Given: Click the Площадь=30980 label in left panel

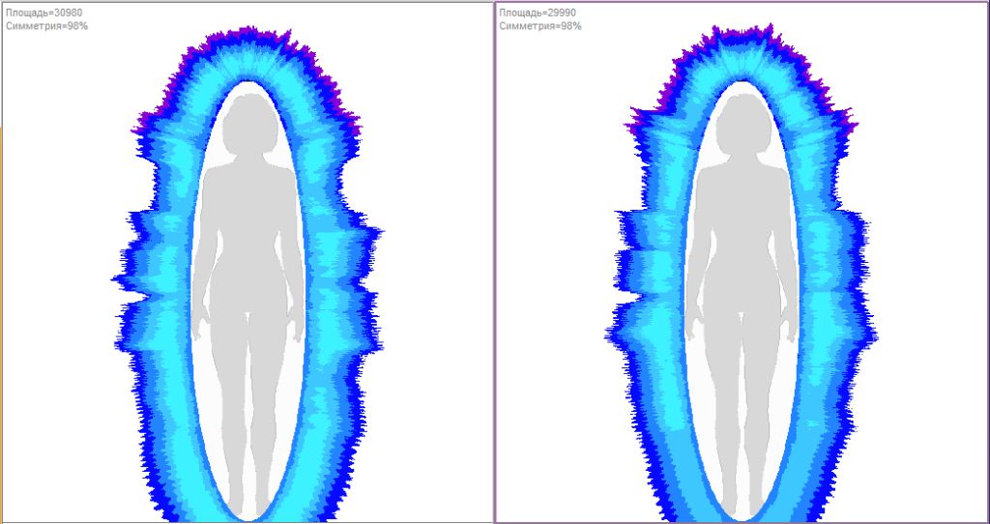Looking at the screenshot, I should point(44,13).
